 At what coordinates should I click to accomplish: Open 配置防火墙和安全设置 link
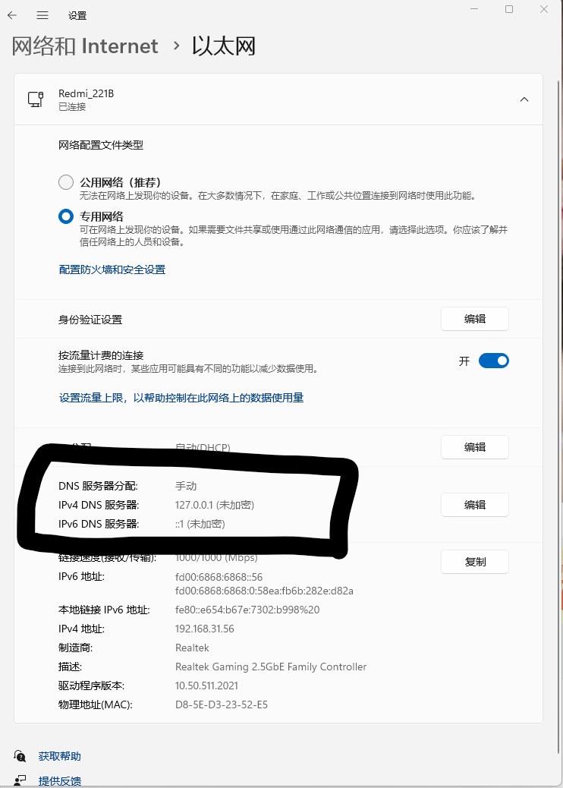click(x=112, y=269)
